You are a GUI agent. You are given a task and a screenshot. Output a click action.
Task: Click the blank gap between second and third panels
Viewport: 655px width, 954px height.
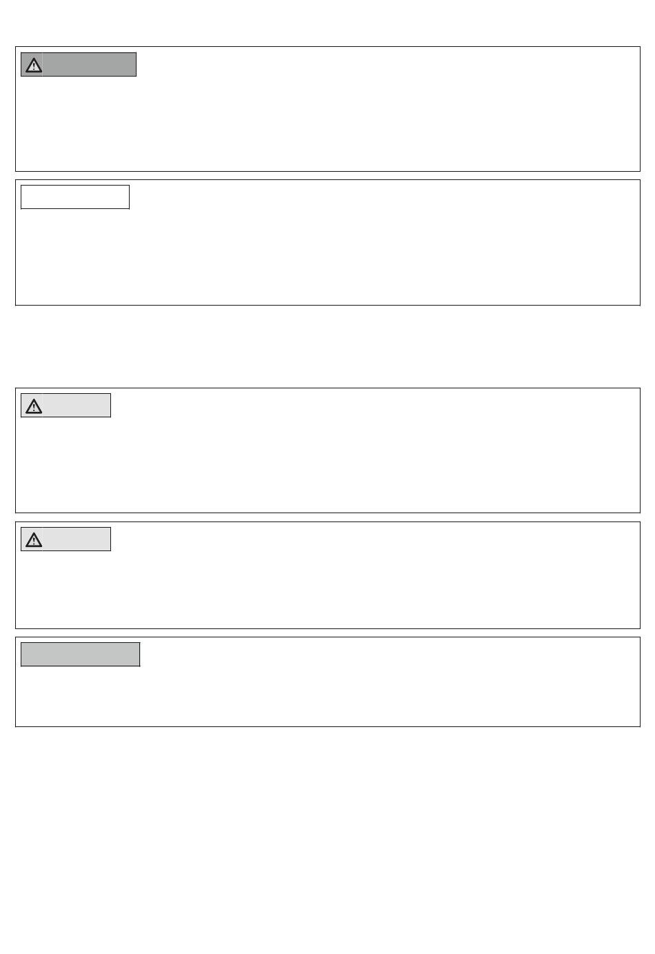(327, 346)
